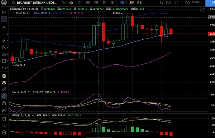Select the ruler measure tool
The image size is (215, 138).
tap(4, 89)
